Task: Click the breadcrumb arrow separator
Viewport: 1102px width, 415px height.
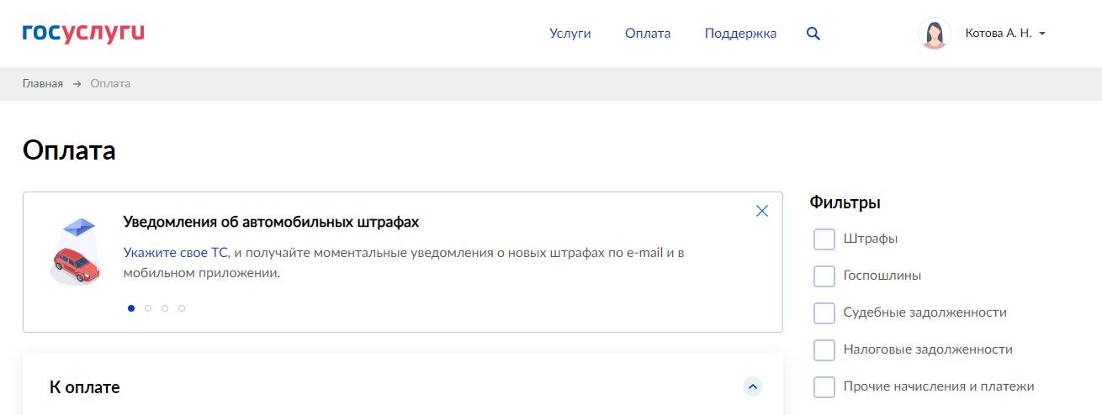Action: [77, 83]
